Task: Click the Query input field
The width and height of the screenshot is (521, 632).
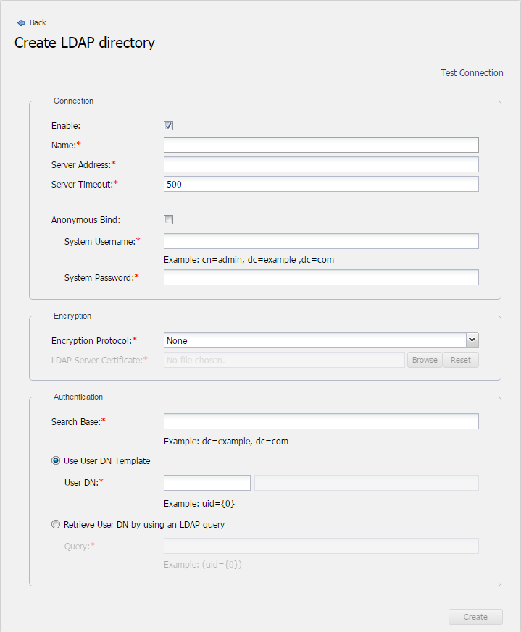Action: point(321,546)
